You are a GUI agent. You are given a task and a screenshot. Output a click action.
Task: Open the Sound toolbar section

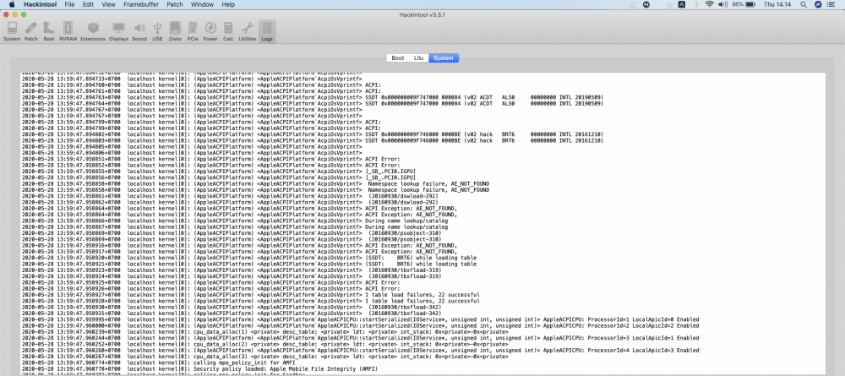click(139, 31)
